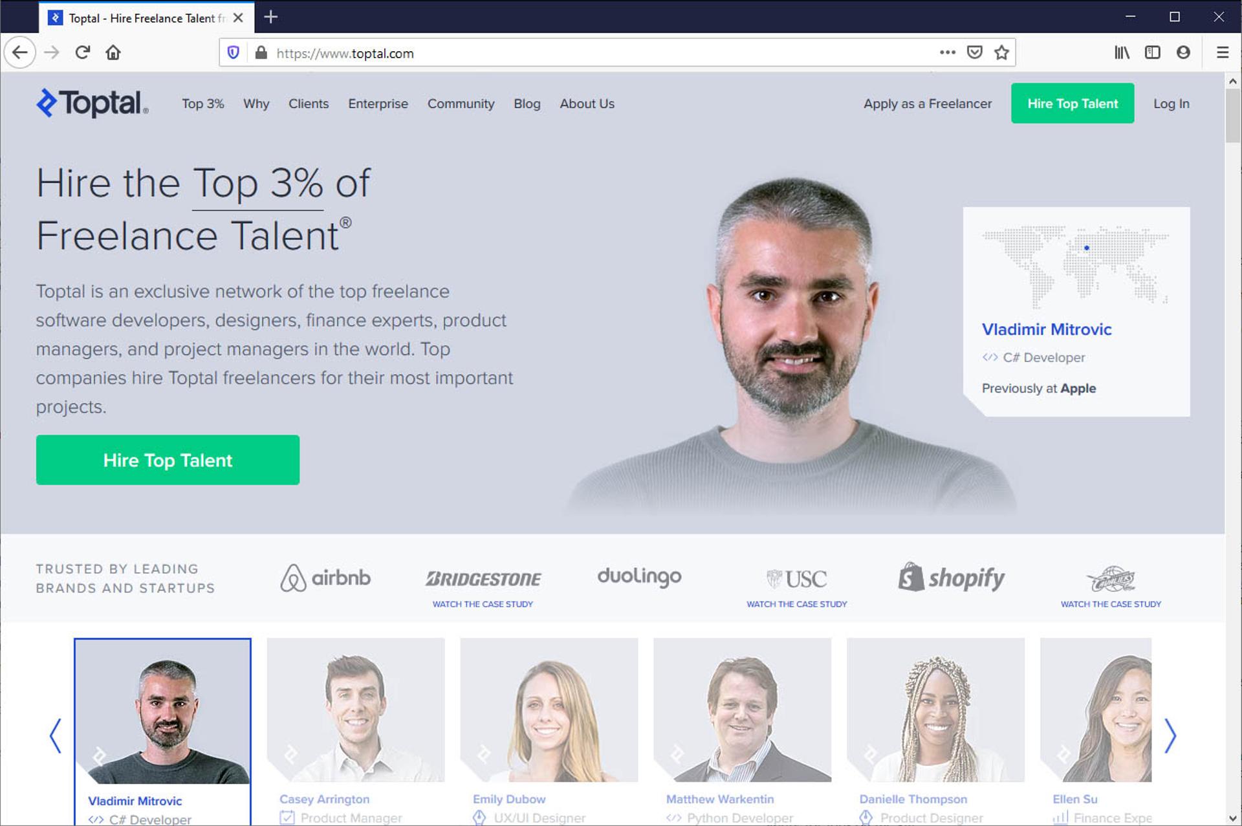Open the Enterprise navigation item

point(378,103)
